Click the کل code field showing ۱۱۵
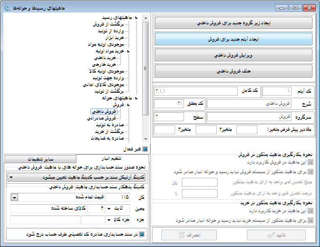This screenshot has width=320, height=247. coord(118,197)
